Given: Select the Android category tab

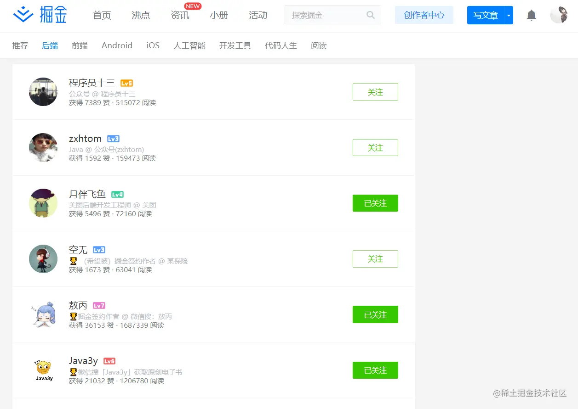Looking at the screenshot, I should pyautogui.click(x=117, y=45).
